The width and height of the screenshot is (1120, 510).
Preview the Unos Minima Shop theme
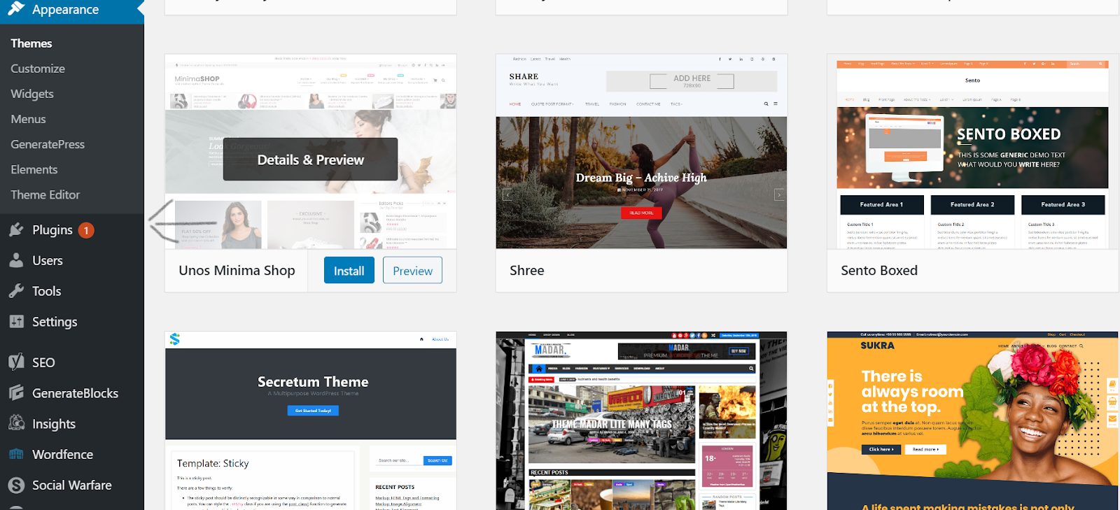[x=412, y=271]
